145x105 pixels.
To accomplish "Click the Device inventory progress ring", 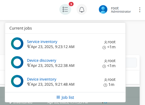I will [x=17, y=81].
